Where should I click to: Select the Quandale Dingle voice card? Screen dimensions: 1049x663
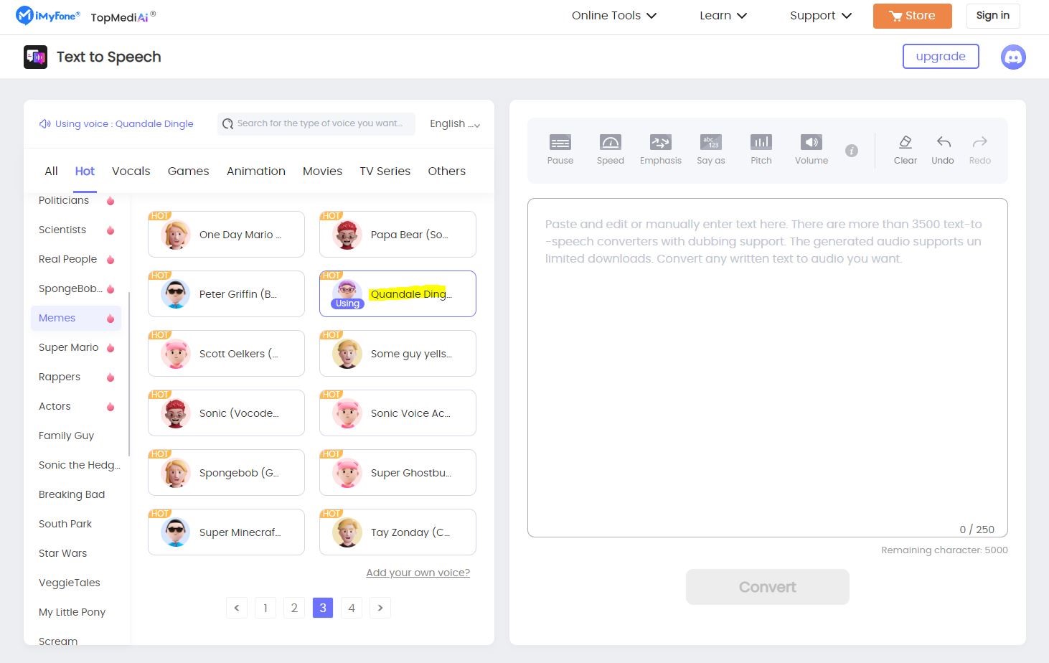(x=398, y=294)
